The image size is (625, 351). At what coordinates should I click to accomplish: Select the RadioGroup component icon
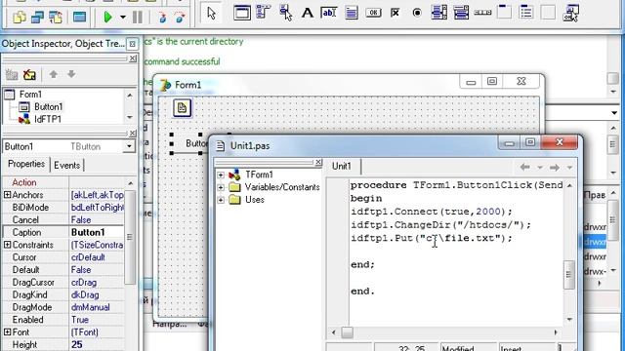(x=526, y=12)
